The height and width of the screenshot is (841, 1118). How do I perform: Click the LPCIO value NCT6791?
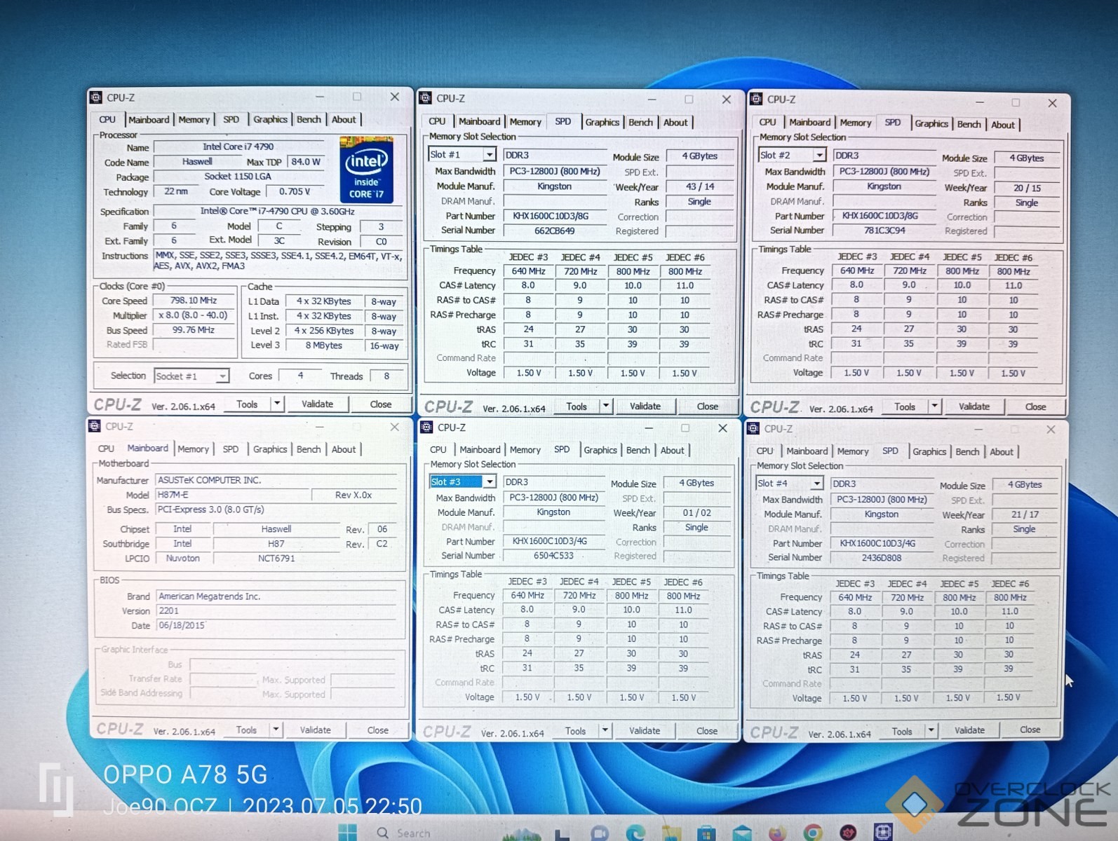(x=276, y=559)
